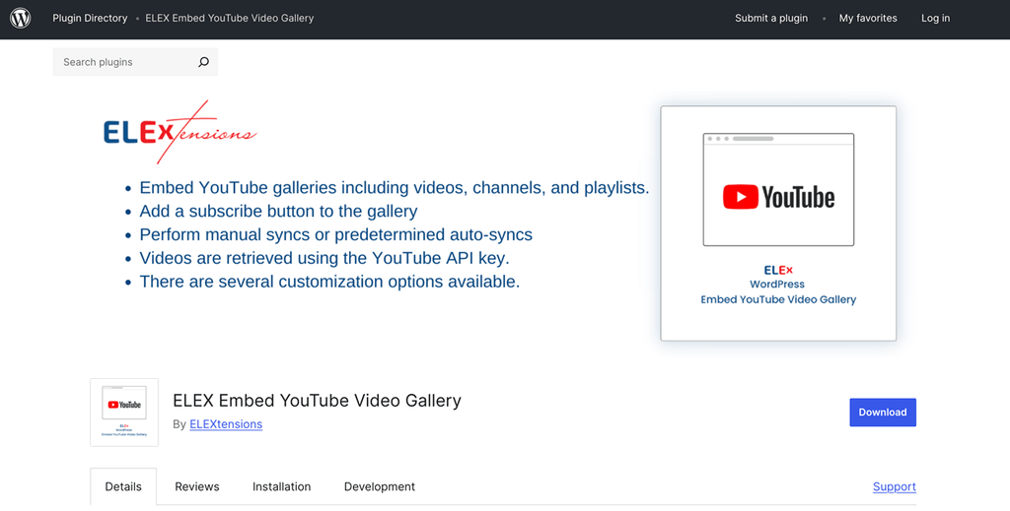Image resolution: width=1010 pixels, height=511 pixels.
Task: Switch to the Reviews tab
Action: pyautogui.click(x=197, y=486)
